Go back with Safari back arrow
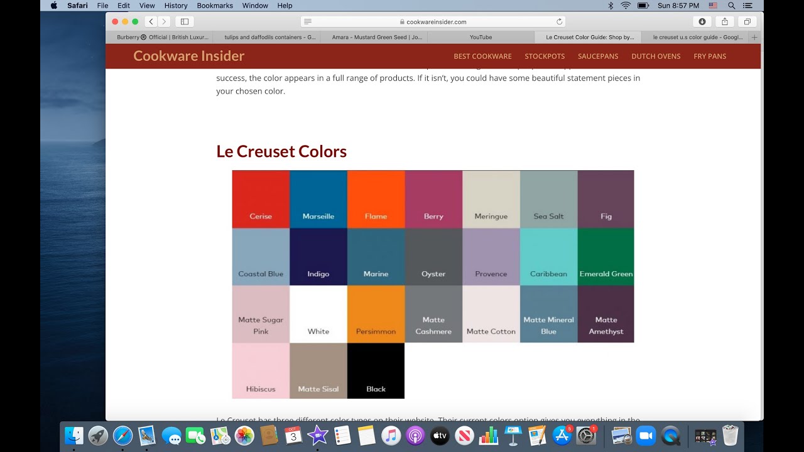Image resolution: width=804 pixels, height=452 pixels. (151, 21)
